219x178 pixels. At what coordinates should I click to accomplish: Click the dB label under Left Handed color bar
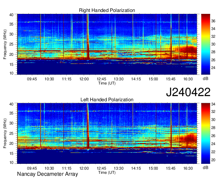click(205, 168)
